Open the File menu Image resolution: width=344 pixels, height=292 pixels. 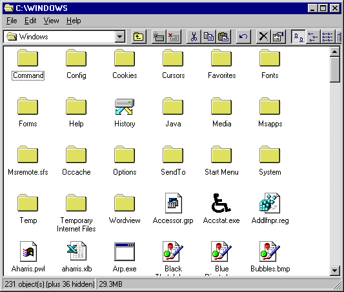pos(12,21)
